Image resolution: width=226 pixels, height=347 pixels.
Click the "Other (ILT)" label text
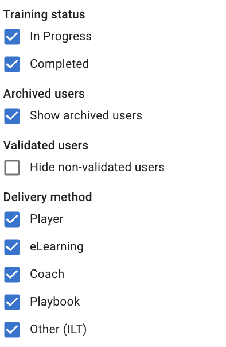click(x=59, y=329)
